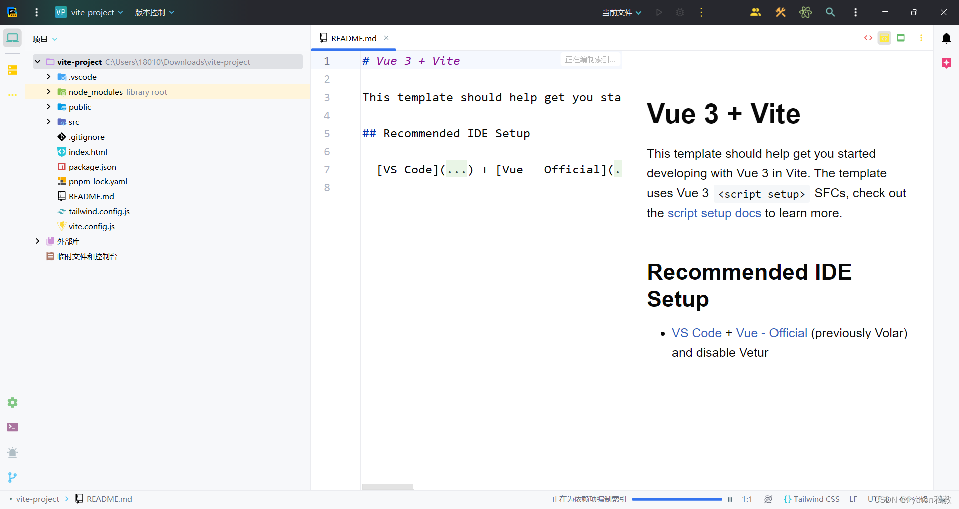
Task: Open Notifications bell icon
Action: coord(946,38)
